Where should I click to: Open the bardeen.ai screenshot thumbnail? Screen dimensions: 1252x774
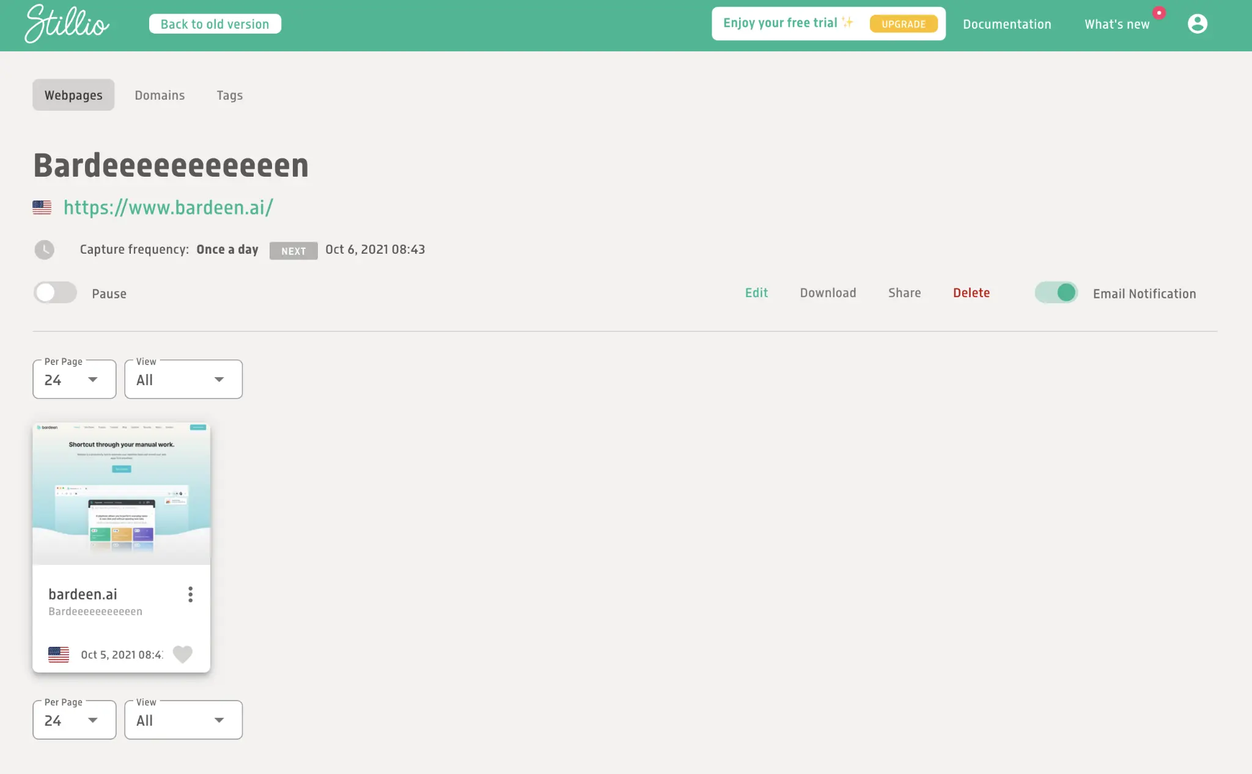[121, 493]
